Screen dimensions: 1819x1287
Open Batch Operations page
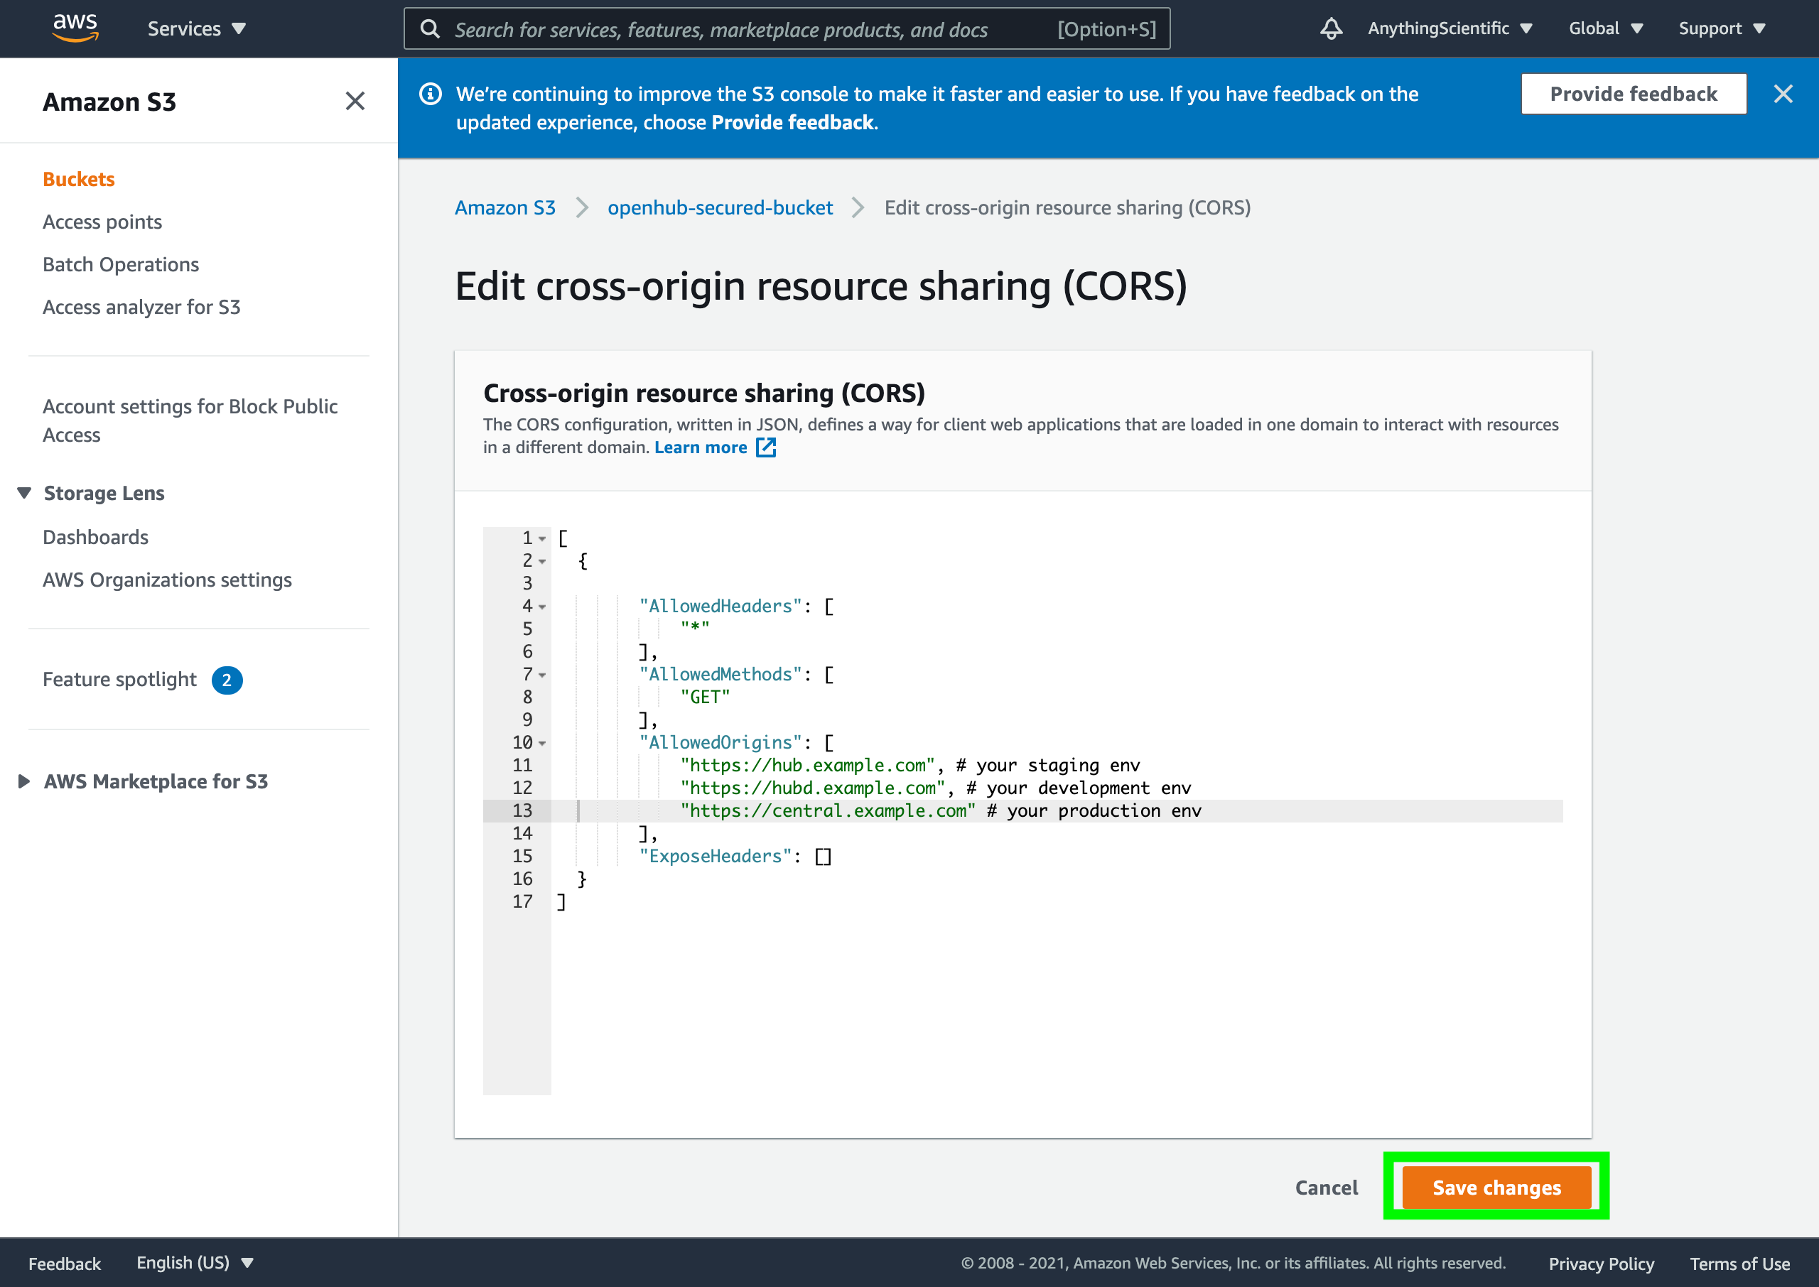[x=121, y=265]
